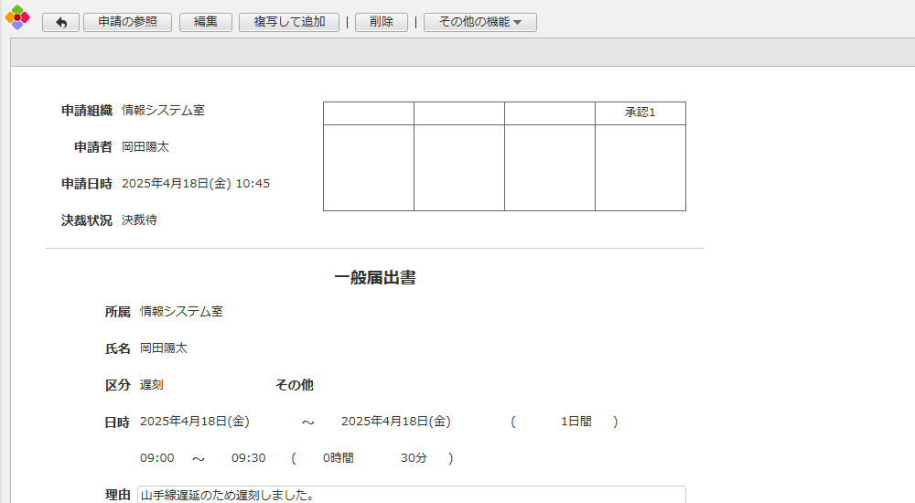Click the leftmost empty approval stamp cell
Image resolution: width=915 pixels, height=503 pixels.
(368, 167)
